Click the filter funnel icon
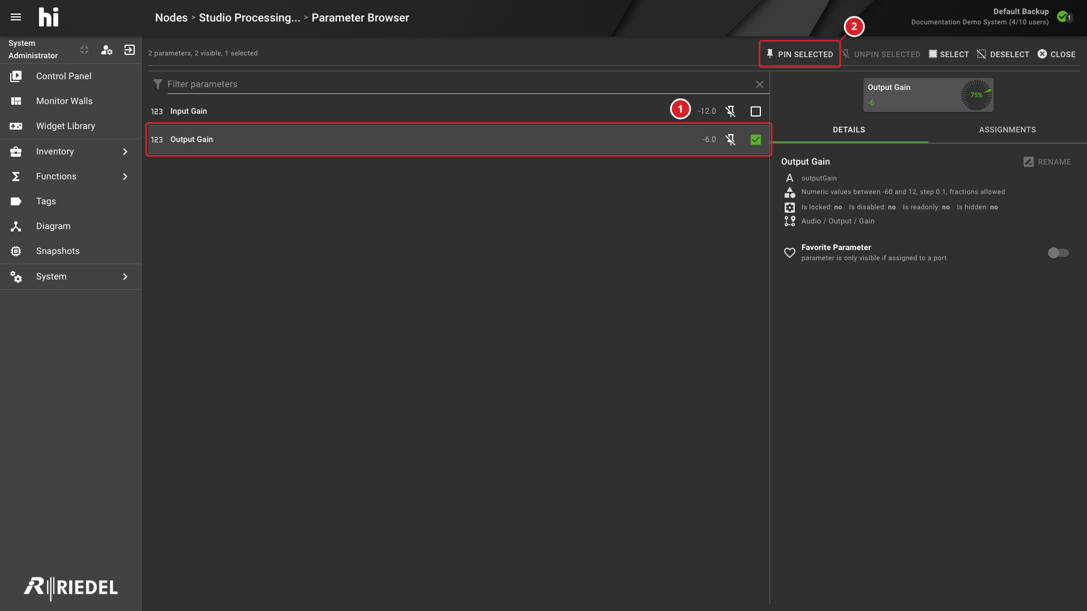The height and width of the screenshot is (611, 1087). pyautogui.click(x=158, y=84)
